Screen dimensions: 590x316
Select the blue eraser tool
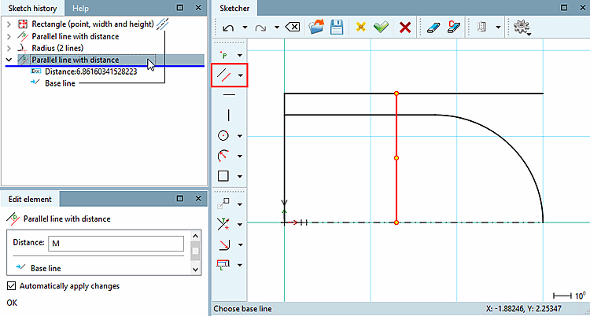433,28
